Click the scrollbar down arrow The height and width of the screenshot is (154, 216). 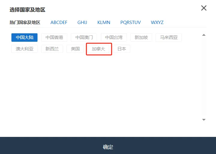pyautogui.click(x=204, y=120)
